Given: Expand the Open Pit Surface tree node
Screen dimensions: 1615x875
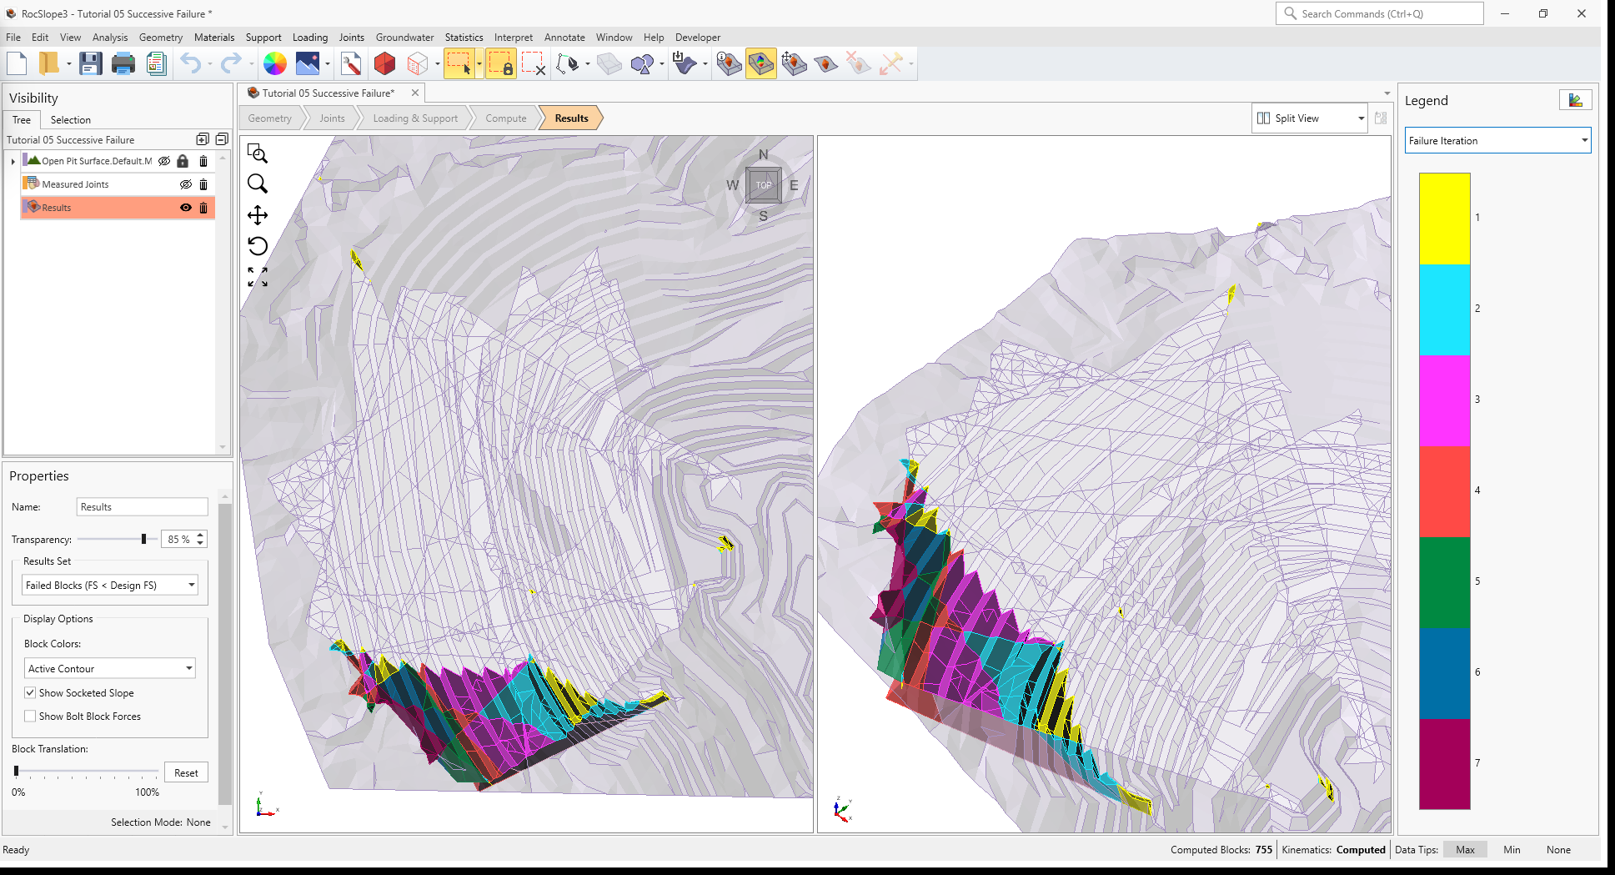Looking at the screenshot, I should 13,162.
